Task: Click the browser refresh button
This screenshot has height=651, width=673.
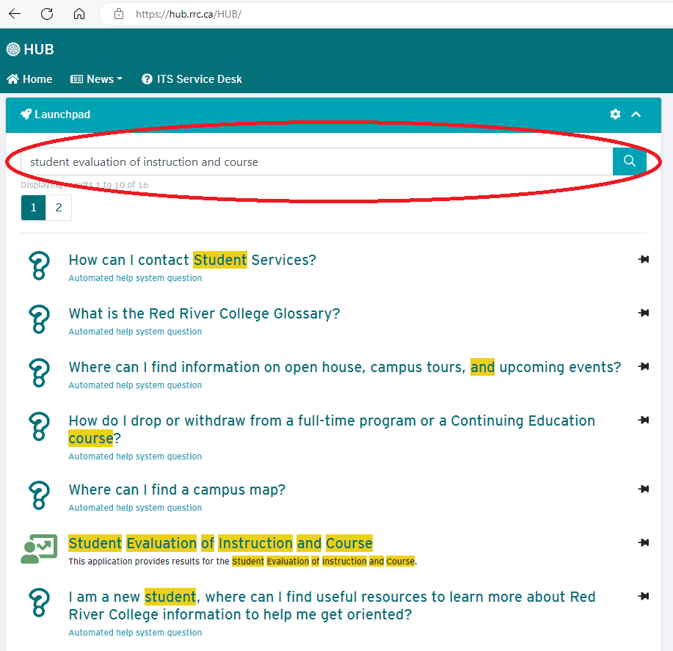Action: 47,14
